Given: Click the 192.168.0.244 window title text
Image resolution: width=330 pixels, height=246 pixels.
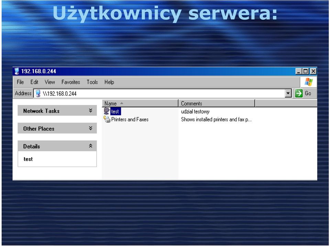Looking at the screenshot, I should coord(38,71).
